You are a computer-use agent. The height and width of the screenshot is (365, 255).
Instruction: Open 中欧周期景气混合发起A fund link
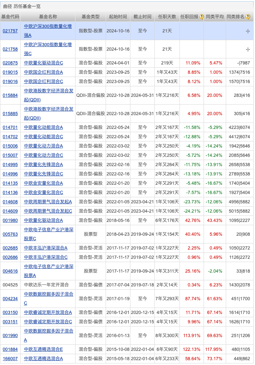coord(48,202)
